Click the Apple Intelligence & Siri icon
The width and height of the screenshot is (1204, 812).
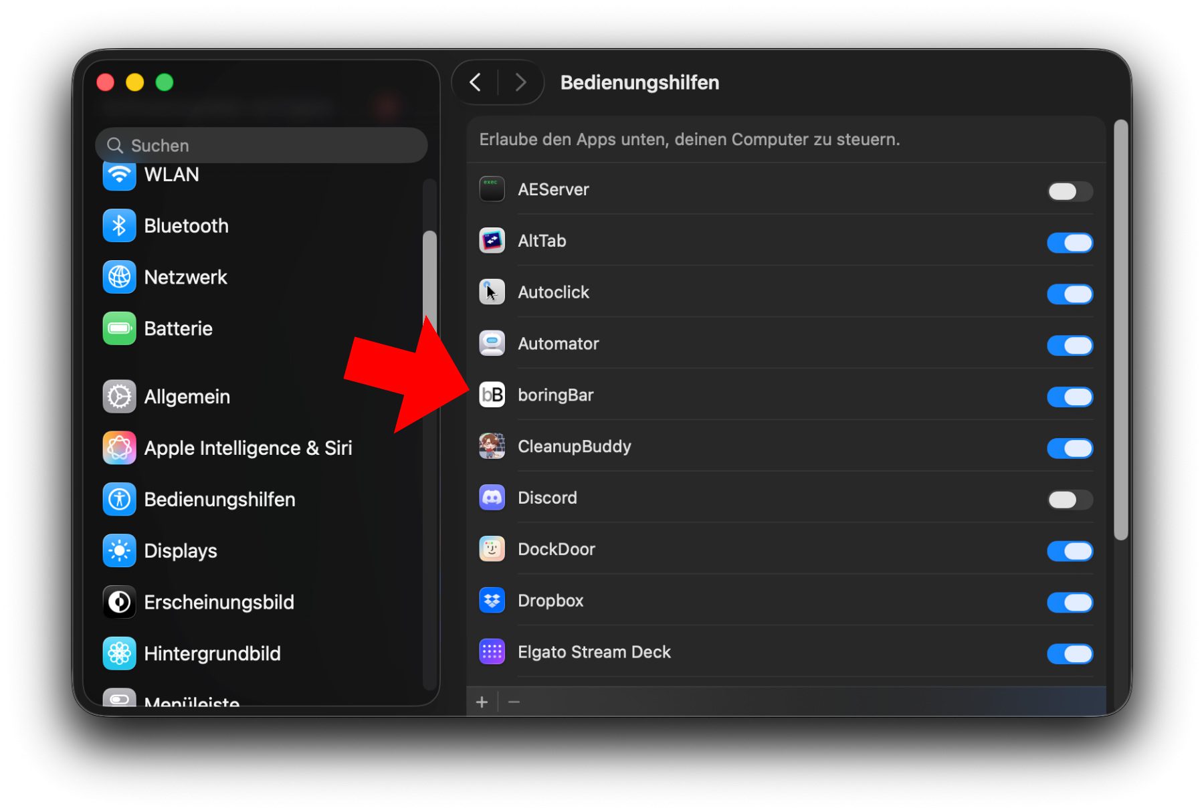tap(119, 448)
